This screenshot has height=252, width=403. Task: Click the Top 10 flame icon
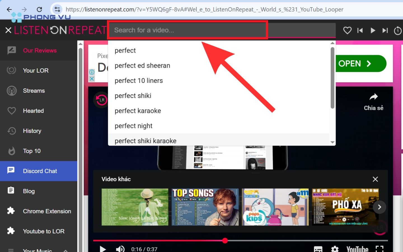pos(11,151)
